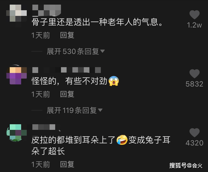Click dropdown arrow next to 展开530条回复
This screenshot has width=208, height=172.
102,51
